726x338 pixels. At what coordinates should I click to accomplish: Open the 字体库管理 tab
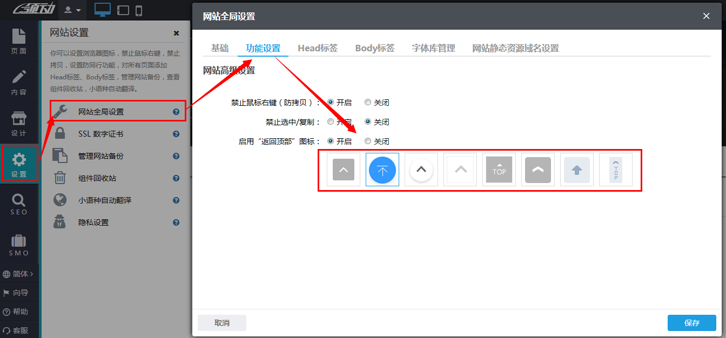pyautogui.click(x=433, y=48)
